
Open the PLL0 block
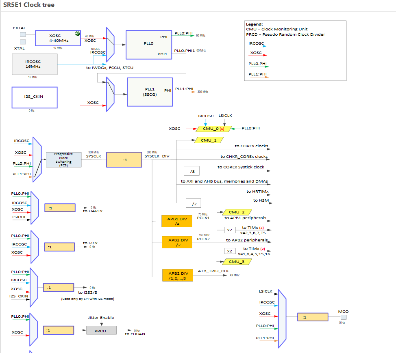149,45
